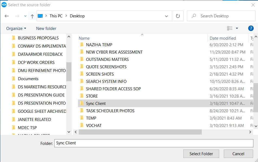The width and height of the screenshot is (258, 162).
Task: Click the folder icon beside VOCHAT
Action: click(x=82, y=125)
